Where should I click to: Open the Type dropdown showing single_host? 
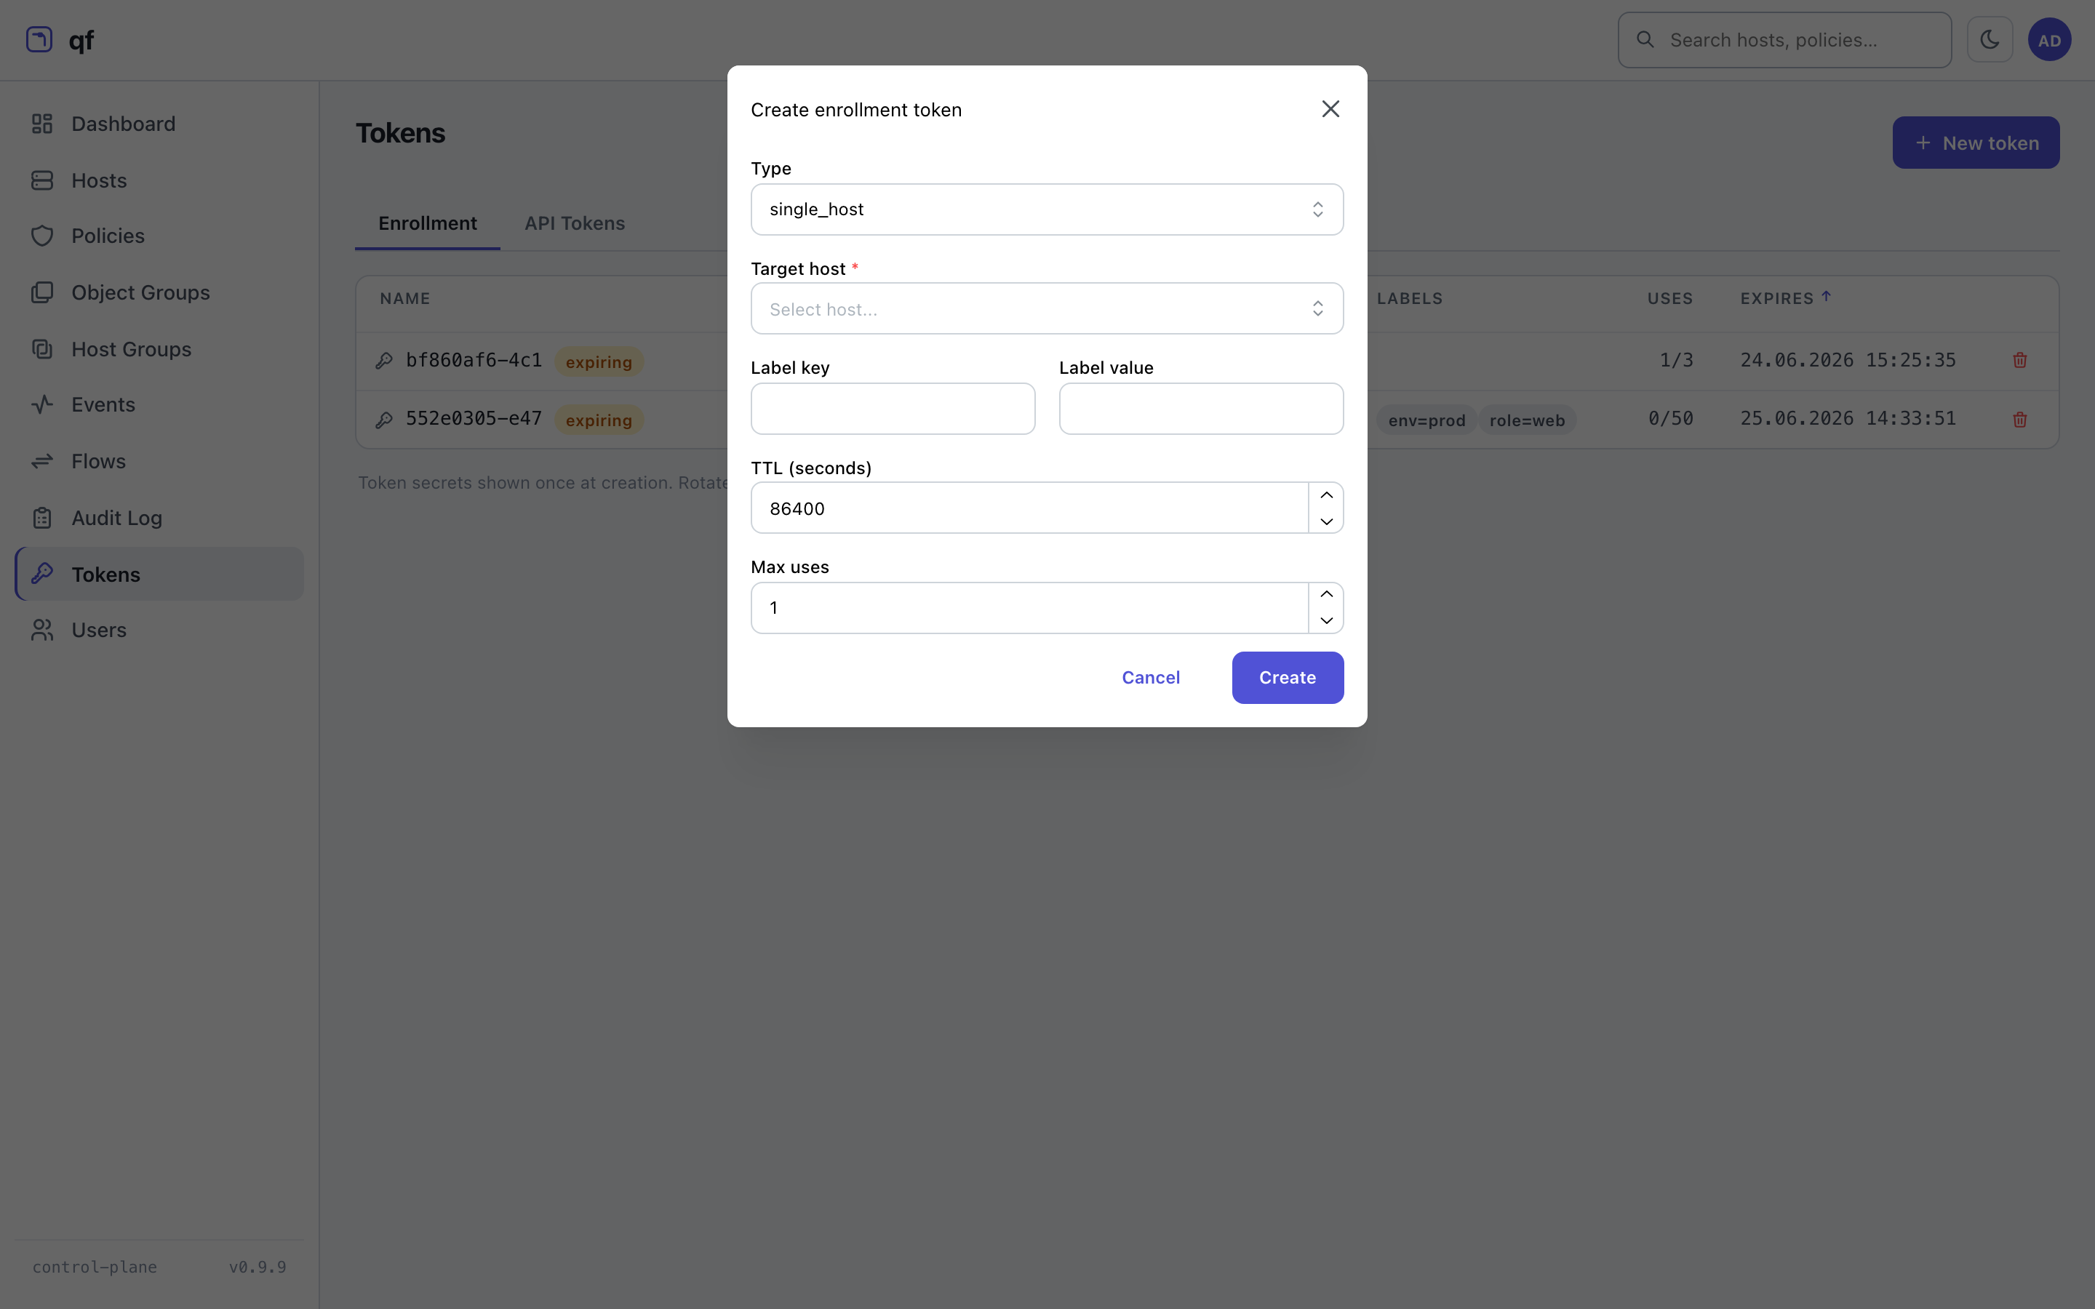[x=1047, y=209]
